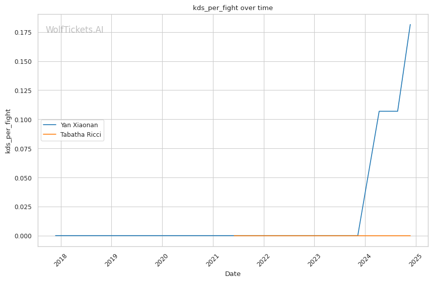Screen dimensions: 433x282
Task: Click the right end of the orange line
Action: (410, 236)
